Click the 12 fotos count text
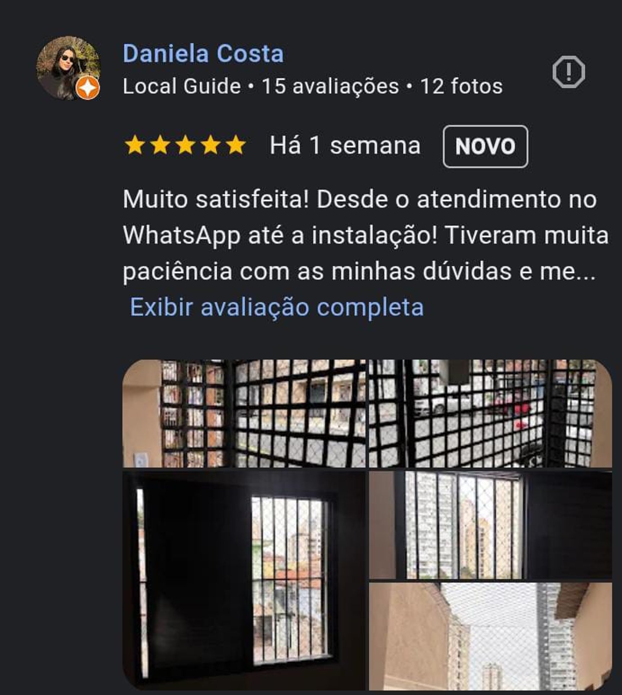 (461, 86)
